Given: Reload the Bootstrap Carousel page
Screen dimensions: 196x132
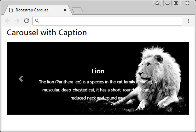Looking at the screenshot, I should [26, 21].
